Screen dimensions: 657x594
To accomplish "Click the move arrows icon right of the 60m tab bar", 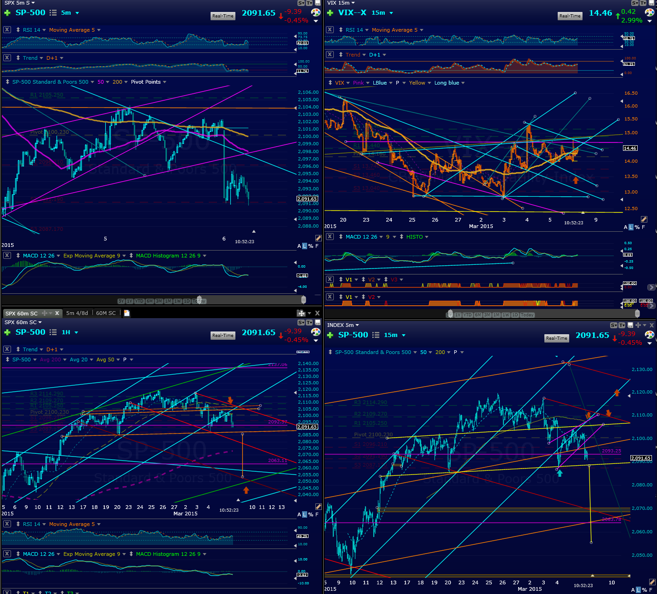I will coord(301,313).
